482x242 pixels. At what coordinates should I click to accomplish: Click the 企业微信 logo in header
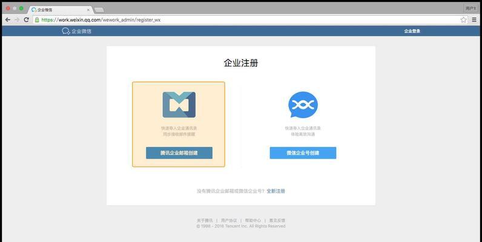(x=76, y=31)
